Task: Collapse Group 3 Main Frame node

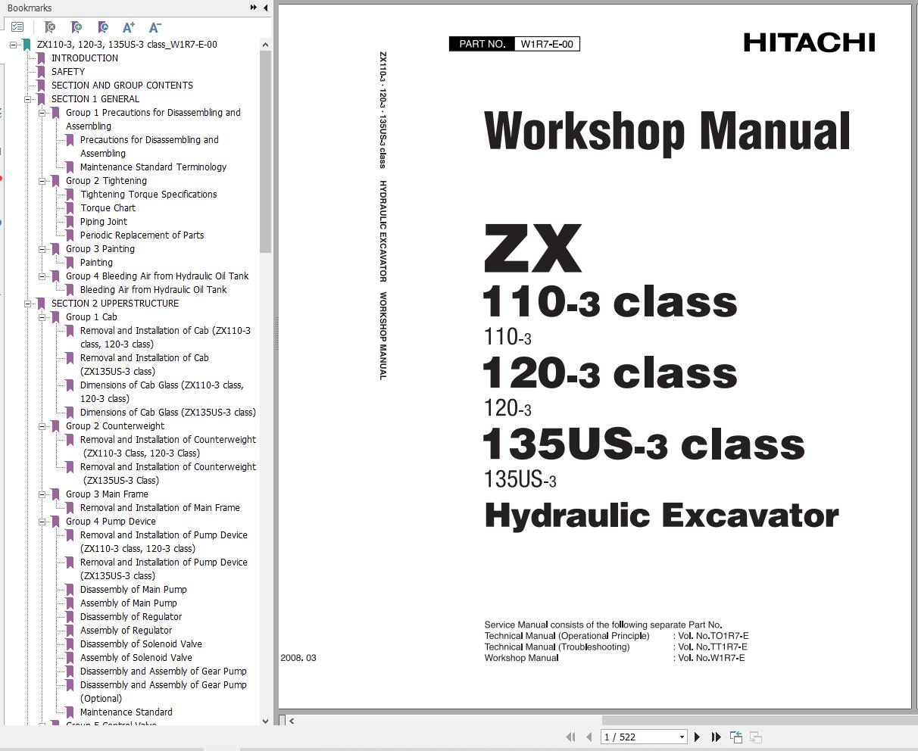Action: (42, 494)
